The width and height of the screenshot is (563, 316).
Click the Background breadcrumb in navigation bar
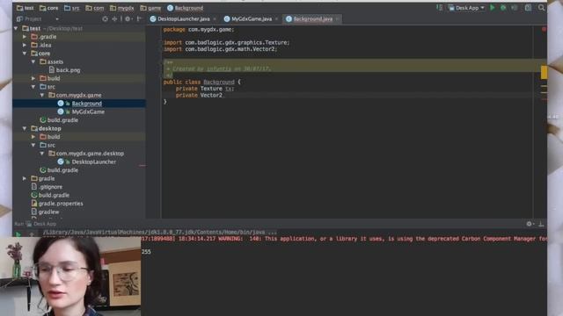[x=186, y=8]
